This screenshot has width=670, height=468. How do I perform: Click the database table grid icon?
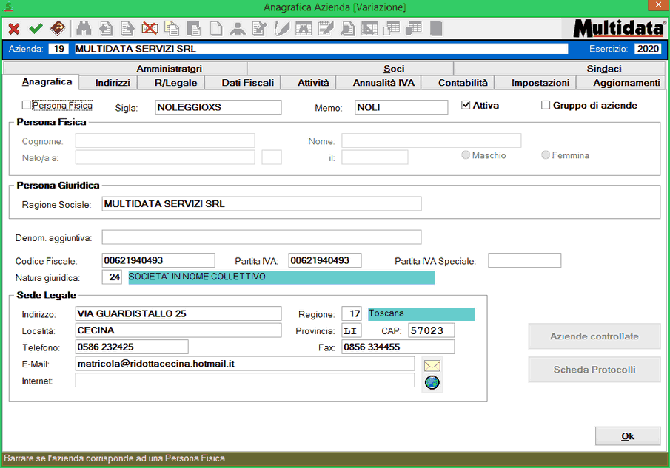pos(414,29)
